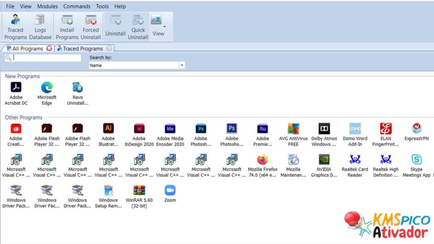
Task: Open the Commands menu
Action: 77,6
